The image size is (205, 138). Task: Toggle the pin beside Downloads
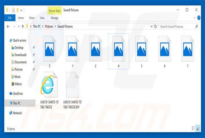(x=34, y=55)
